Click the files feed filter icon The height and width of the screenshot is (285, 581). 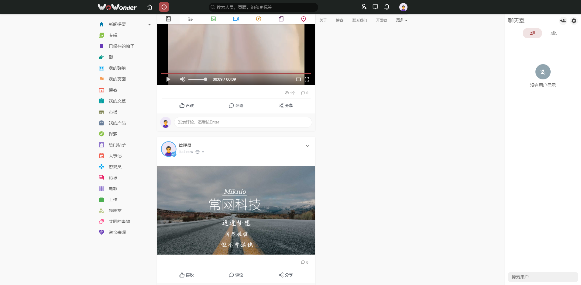[280, 19]
